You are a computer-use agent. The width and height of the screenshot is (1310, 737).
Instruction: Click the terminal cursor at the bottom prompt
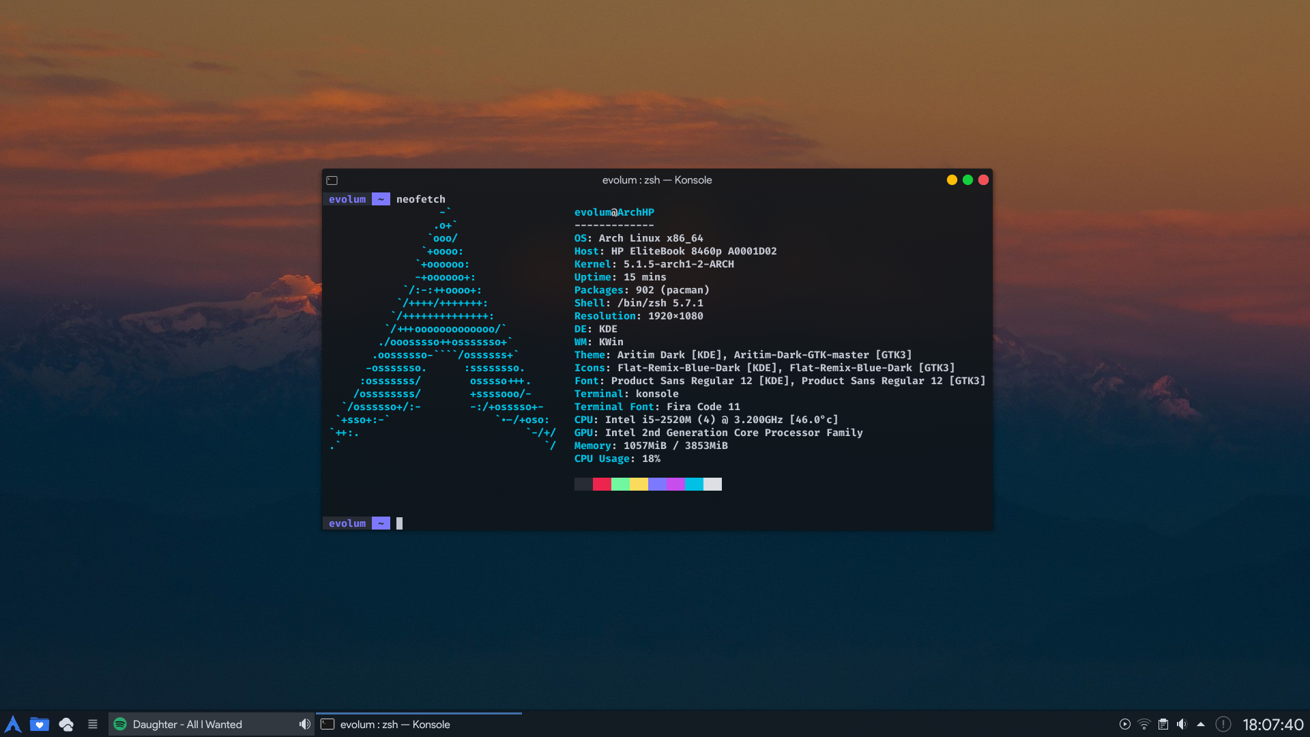click(x=399, y=523)
